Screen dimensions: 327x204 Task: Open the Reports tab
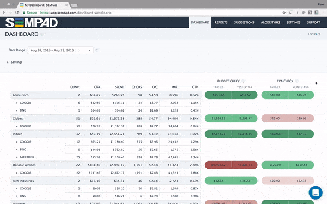(221, 22)
